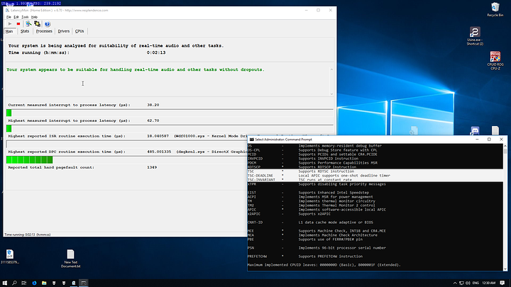Select the Drivers tab

click(x=64, y=31)
